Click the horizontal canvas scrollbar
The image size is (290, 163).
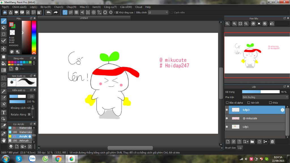click(x=130, y=148)
